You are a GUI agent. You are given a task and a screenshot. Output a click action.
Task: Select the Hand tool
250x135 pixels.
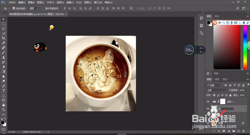[x=3, y=105]
